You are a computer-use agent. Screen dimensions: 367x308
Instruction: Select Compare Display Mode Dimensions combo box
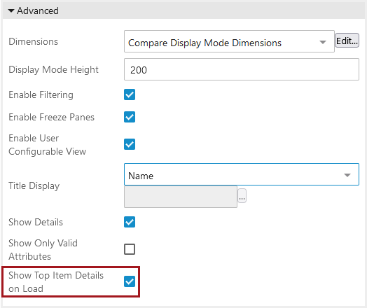coord(229,41)
